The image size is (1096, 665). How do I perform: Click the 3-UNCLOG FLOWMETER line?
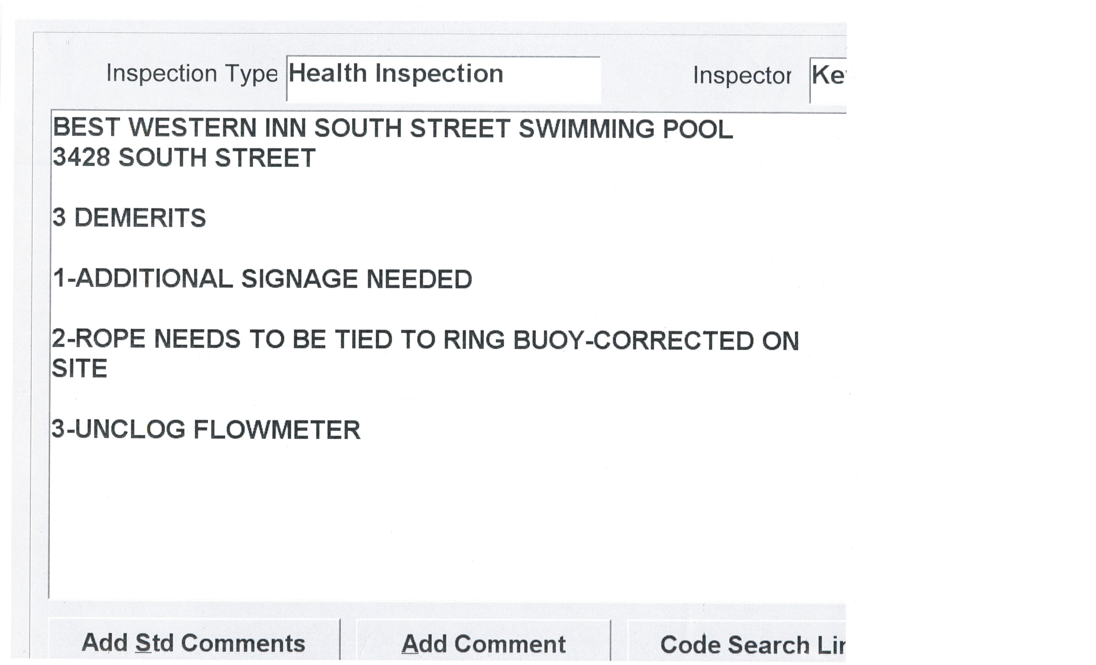(x=206, y=430)
